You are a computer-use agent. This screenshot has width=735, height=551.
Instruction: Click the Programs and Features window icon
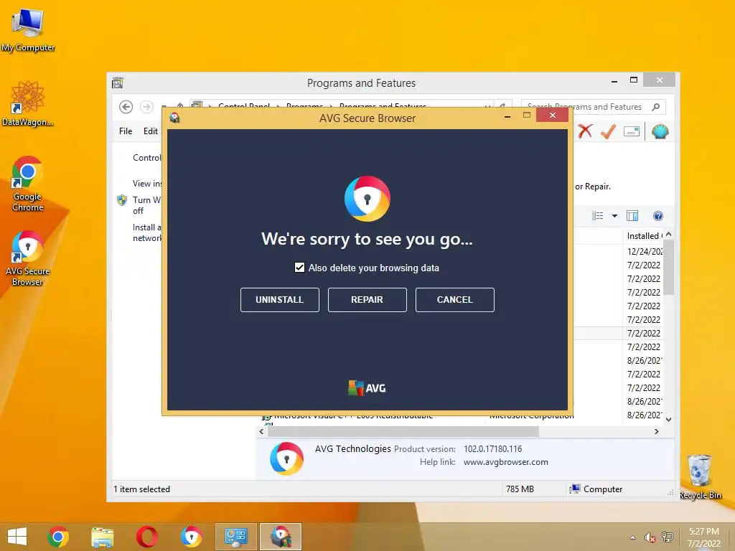[118, 83]
